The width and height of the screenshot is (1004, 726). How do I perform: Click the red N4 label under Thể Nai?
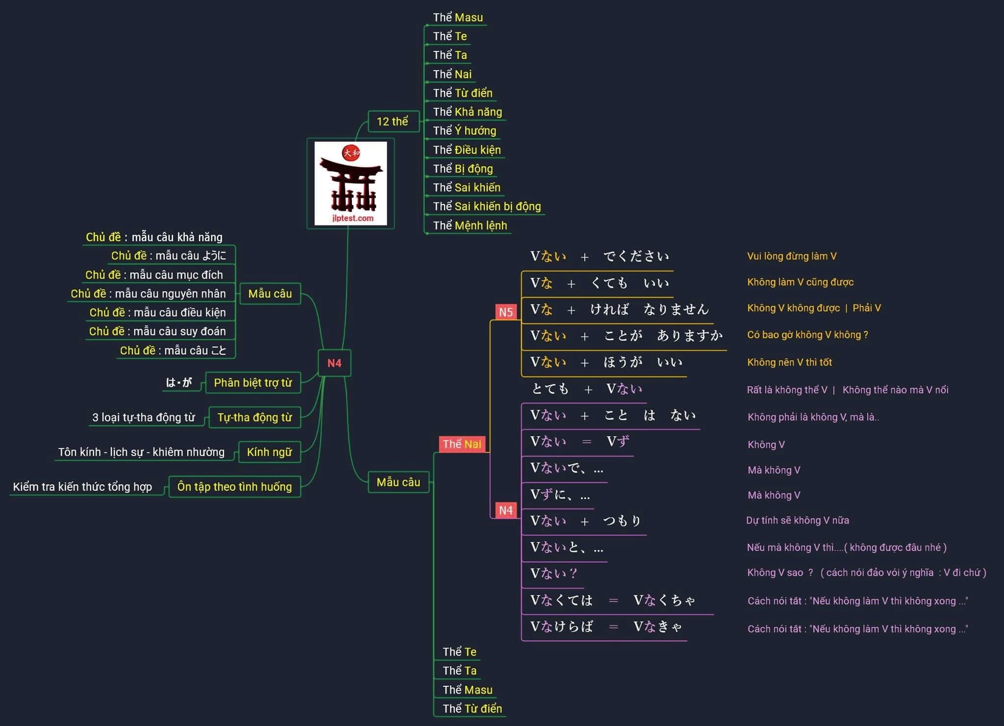(x=505, y=510)
